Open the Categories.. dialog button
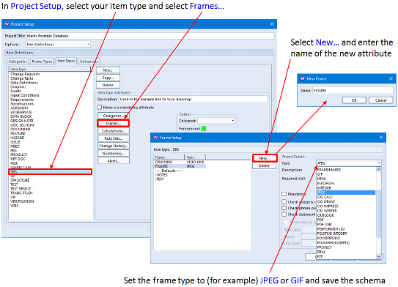Image resolution: width=398 pixels, height=287 pixels. click(x=114, y=116)
